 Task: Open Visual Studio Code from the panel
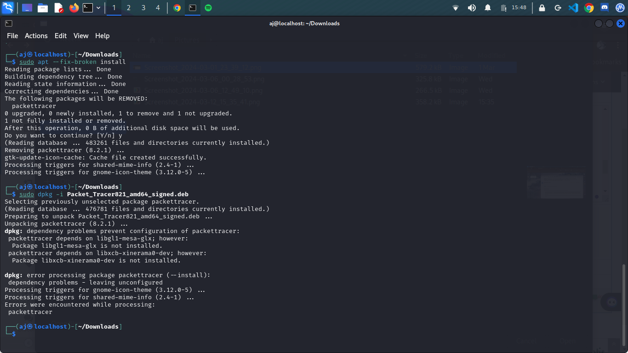573,8
